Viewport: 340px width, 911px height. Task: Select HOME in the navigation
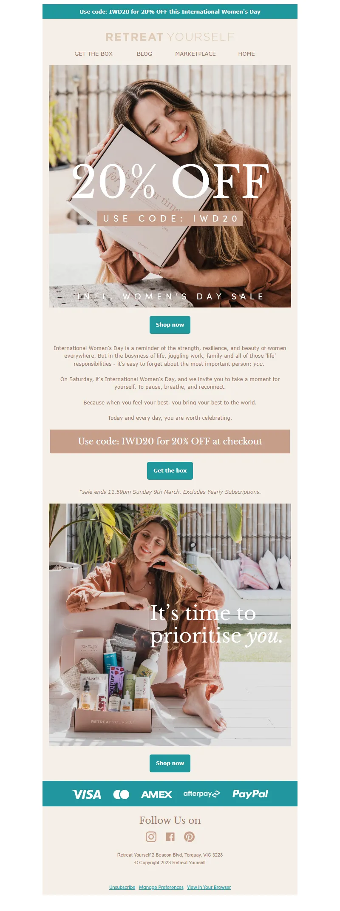point(246,54)
